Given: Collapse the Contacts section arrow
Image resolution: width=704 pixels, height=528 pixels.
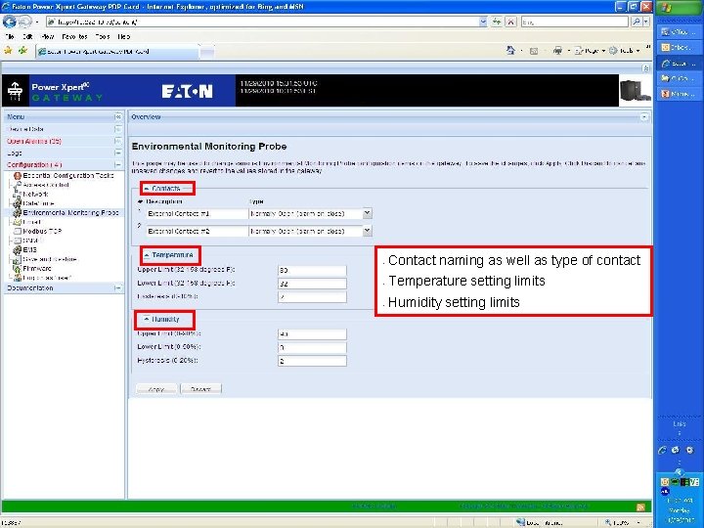Looking at the screenshot, I should tap(147, 189).
